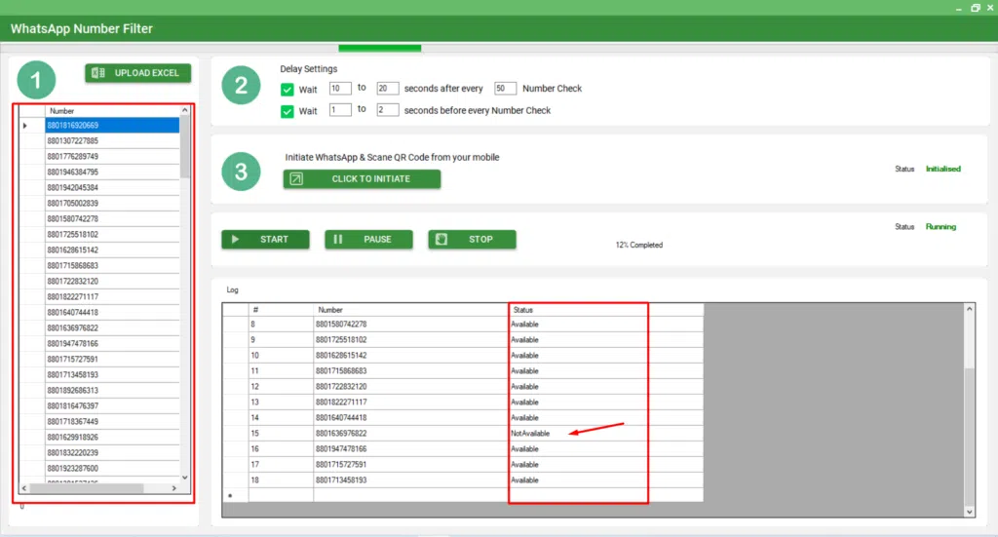Viewport: 998px width, 537px height.
Task: Click the before-check minimum field showing 1
Action: point(340,109)
